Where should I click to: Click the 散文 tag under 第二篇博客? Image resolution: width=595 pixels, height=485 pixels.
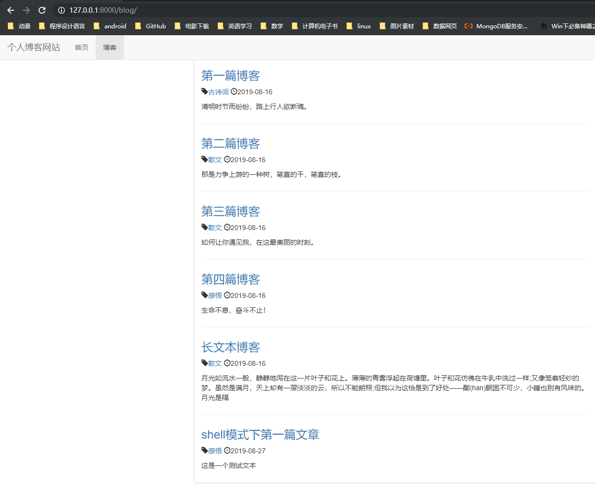214,159
